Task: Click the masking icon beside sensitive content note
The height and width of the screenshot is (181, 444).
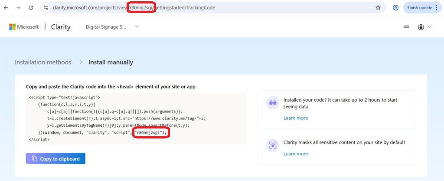Action: (x=272, y=145)
